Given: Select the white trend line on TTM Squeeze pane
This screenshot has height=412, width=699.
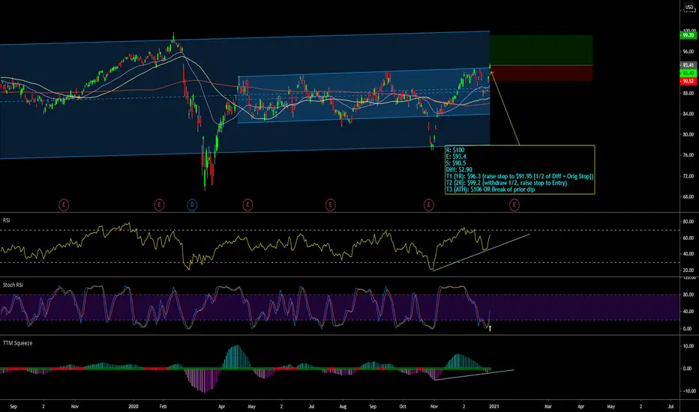Looking at the screenshot, I should (474, 375).
